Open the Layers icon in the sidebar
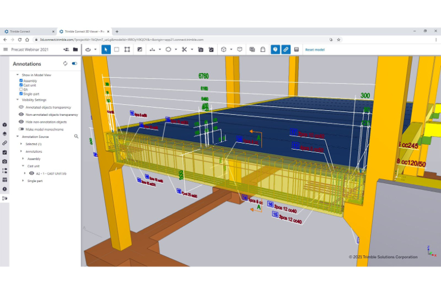 (x=5, y=134)
